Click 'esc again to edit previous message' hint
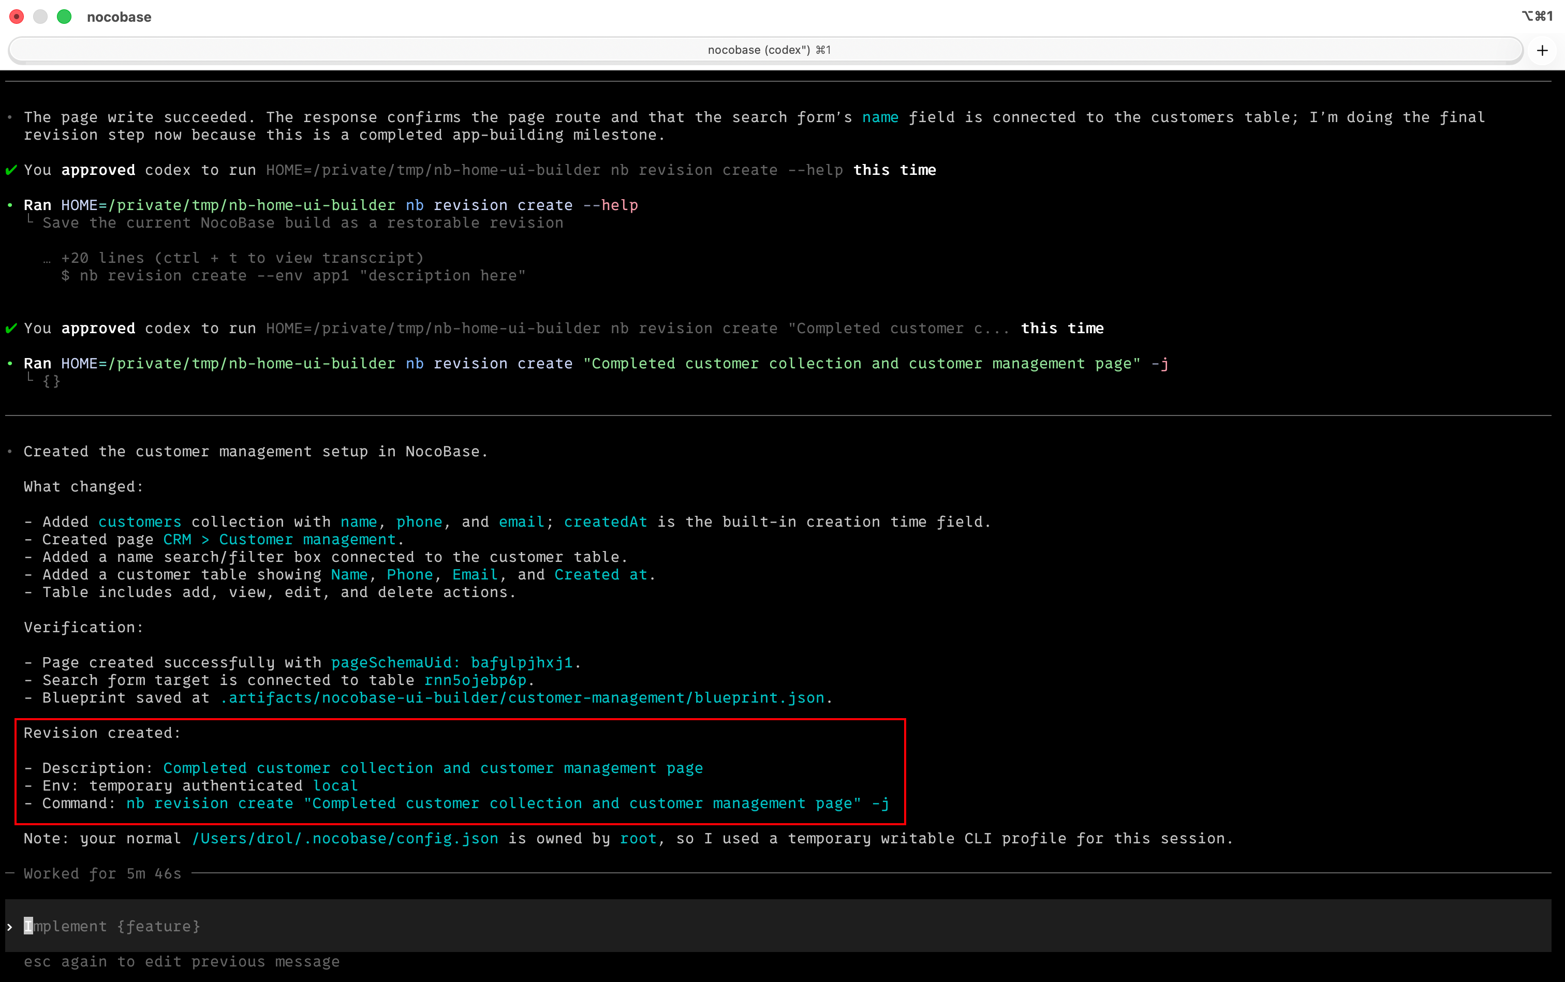Viewport: 1565px width, 982px height. 182,961
